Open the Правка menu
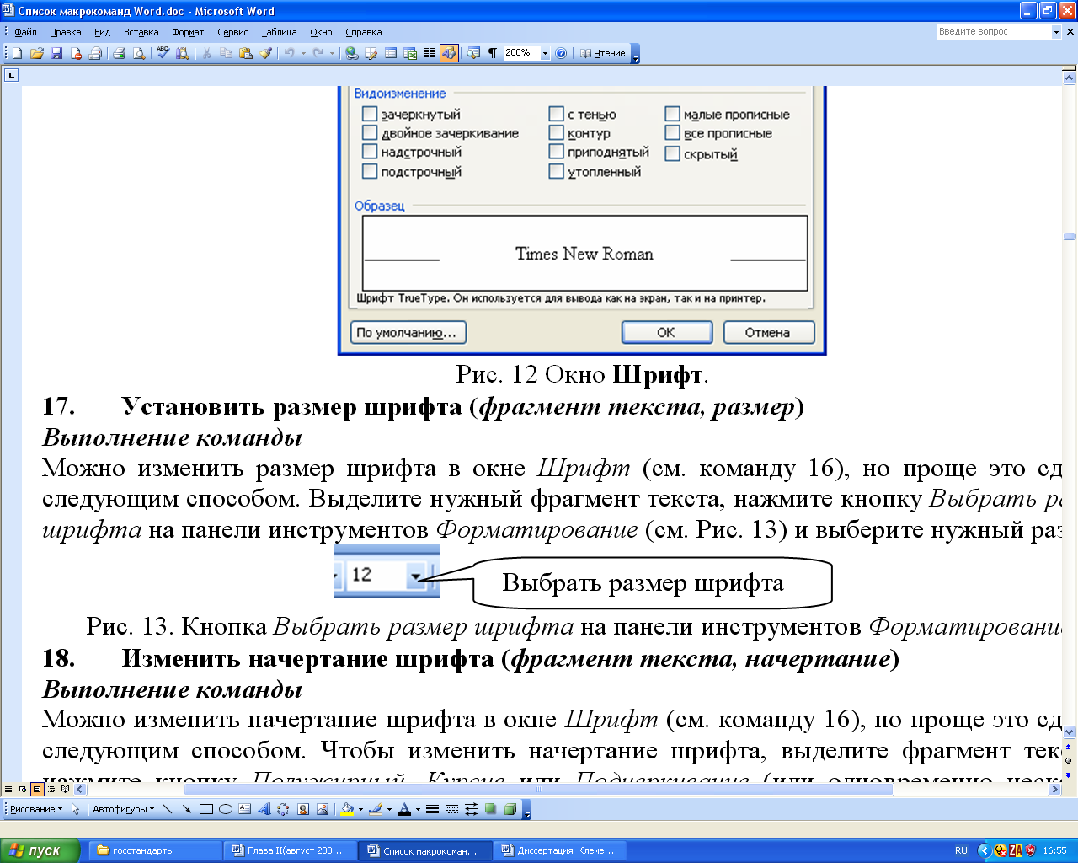Viewport: 1078px width, 863px height. 65,32
